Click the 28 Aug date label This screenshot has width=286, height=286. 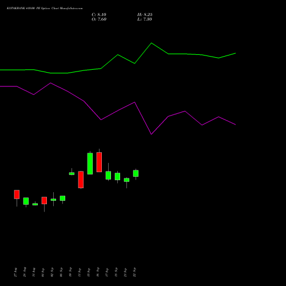25,272
